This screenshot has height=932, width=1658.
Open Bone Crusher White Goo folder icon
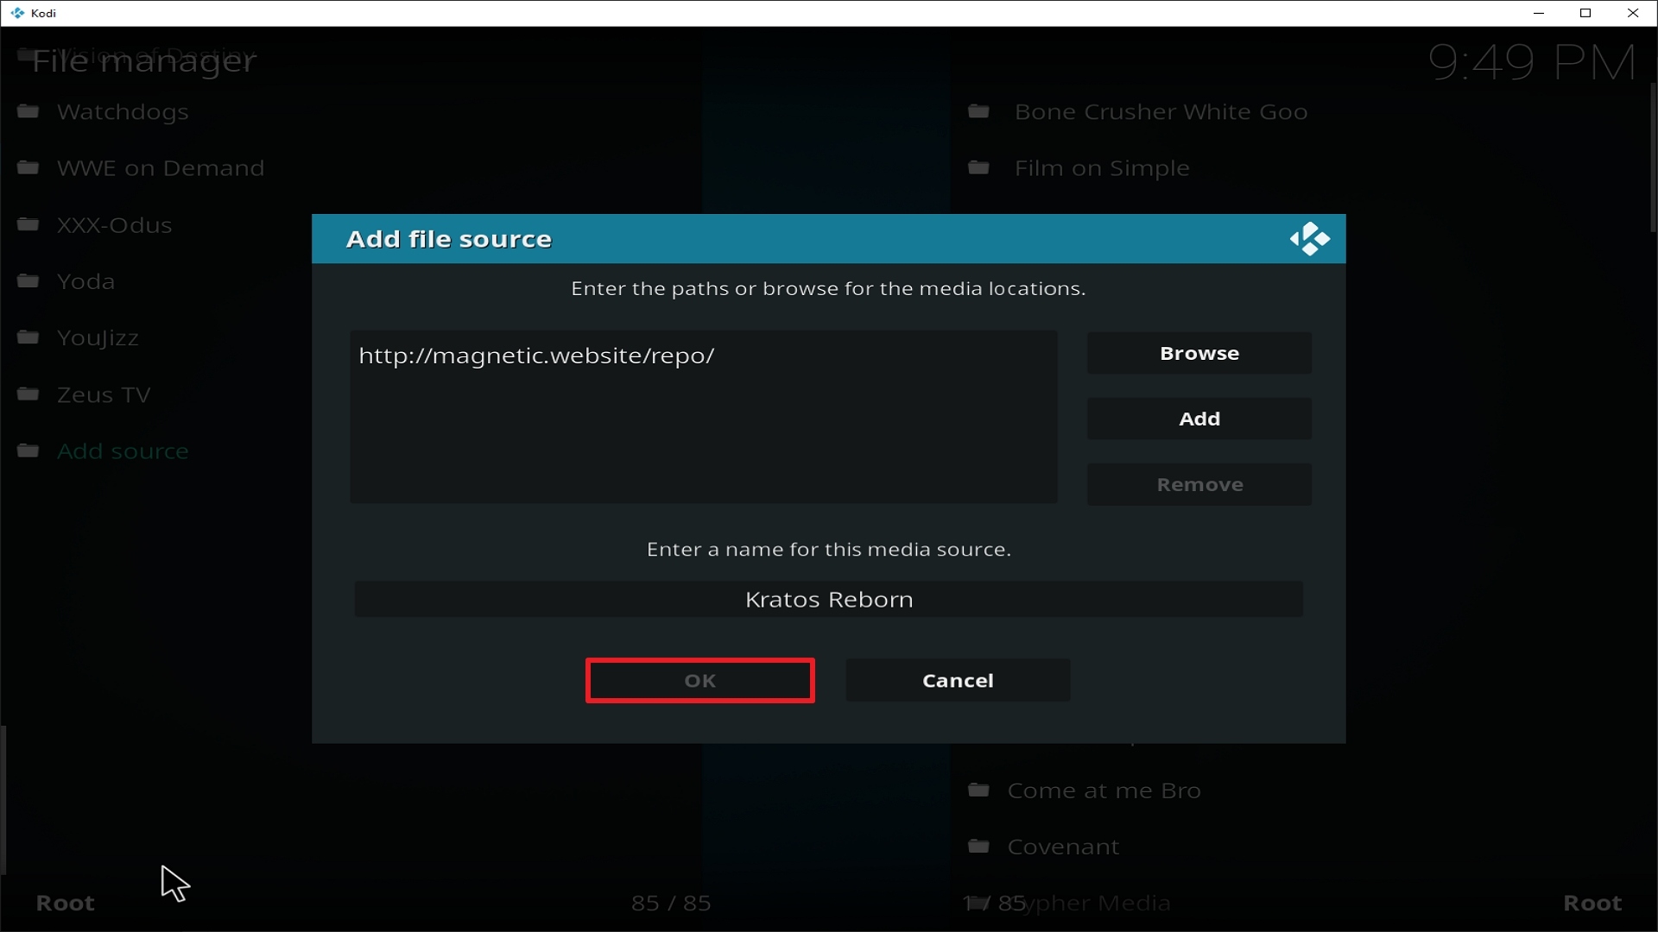978,111
